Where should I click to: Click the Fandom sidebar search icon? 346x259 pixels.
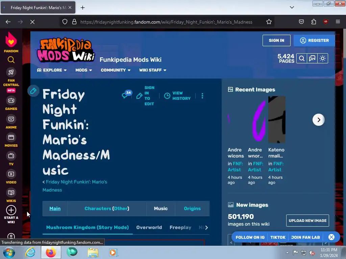click(11, 60)
